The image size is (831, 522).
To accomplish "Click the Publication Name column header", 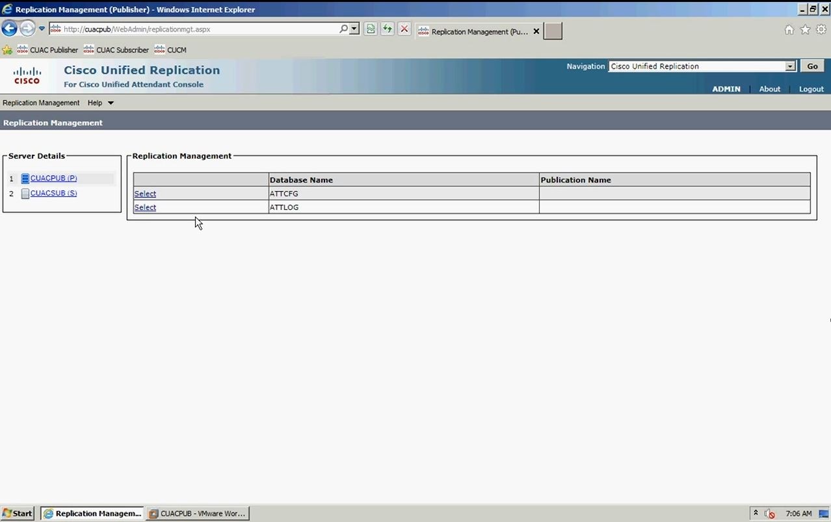I will (675, 180).
